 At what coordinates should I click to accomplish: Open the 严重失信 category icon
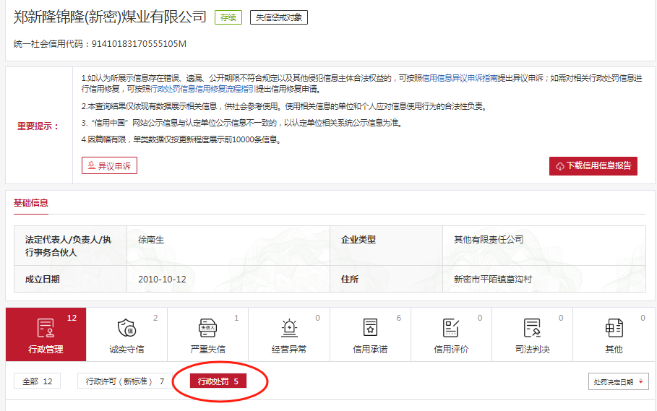pos(208,328)
